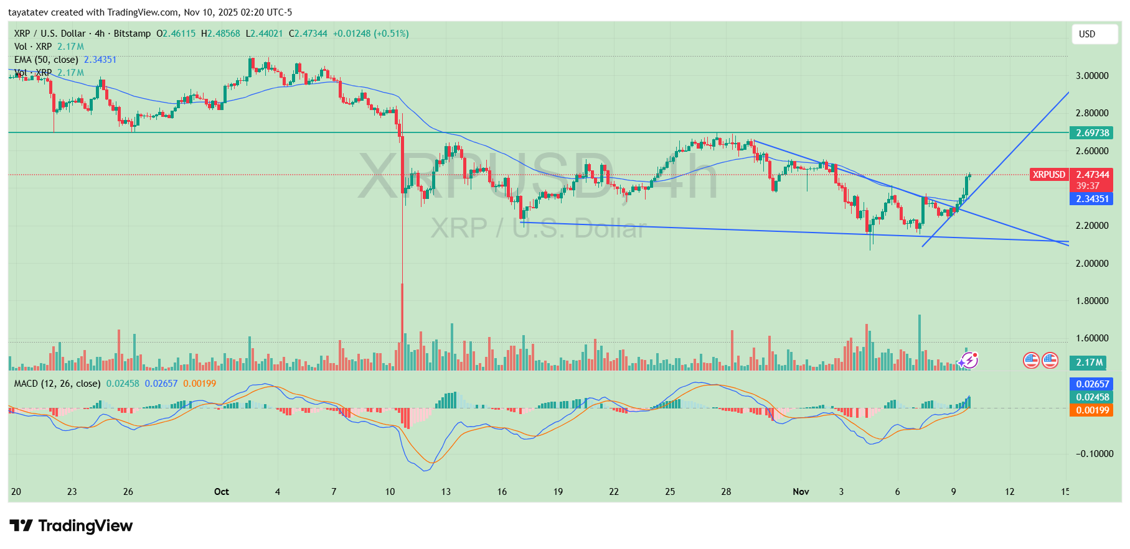The width and height of the screenshot is (1130, 549).
Task: Click the Nov label on the time axis
Action: 801,492
